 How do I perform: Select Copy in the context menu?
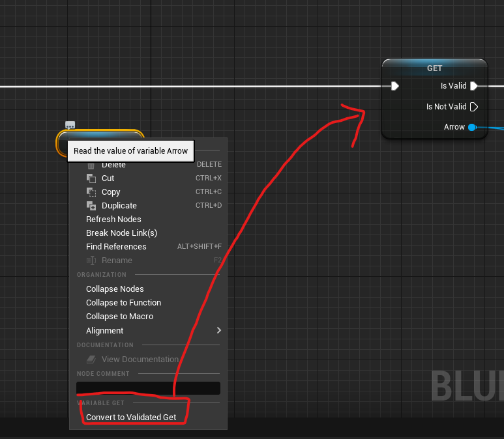[148, 192]
